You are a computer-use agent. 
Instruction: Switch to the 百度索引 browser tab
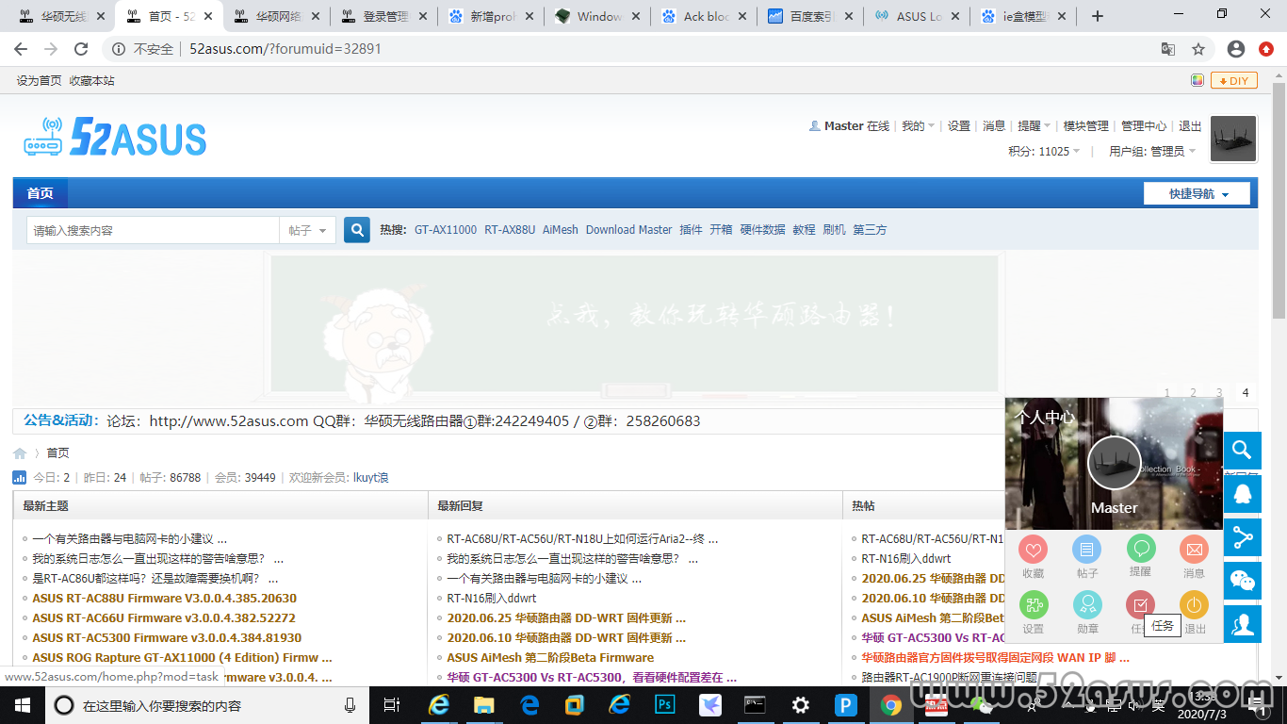pos(810,16)
